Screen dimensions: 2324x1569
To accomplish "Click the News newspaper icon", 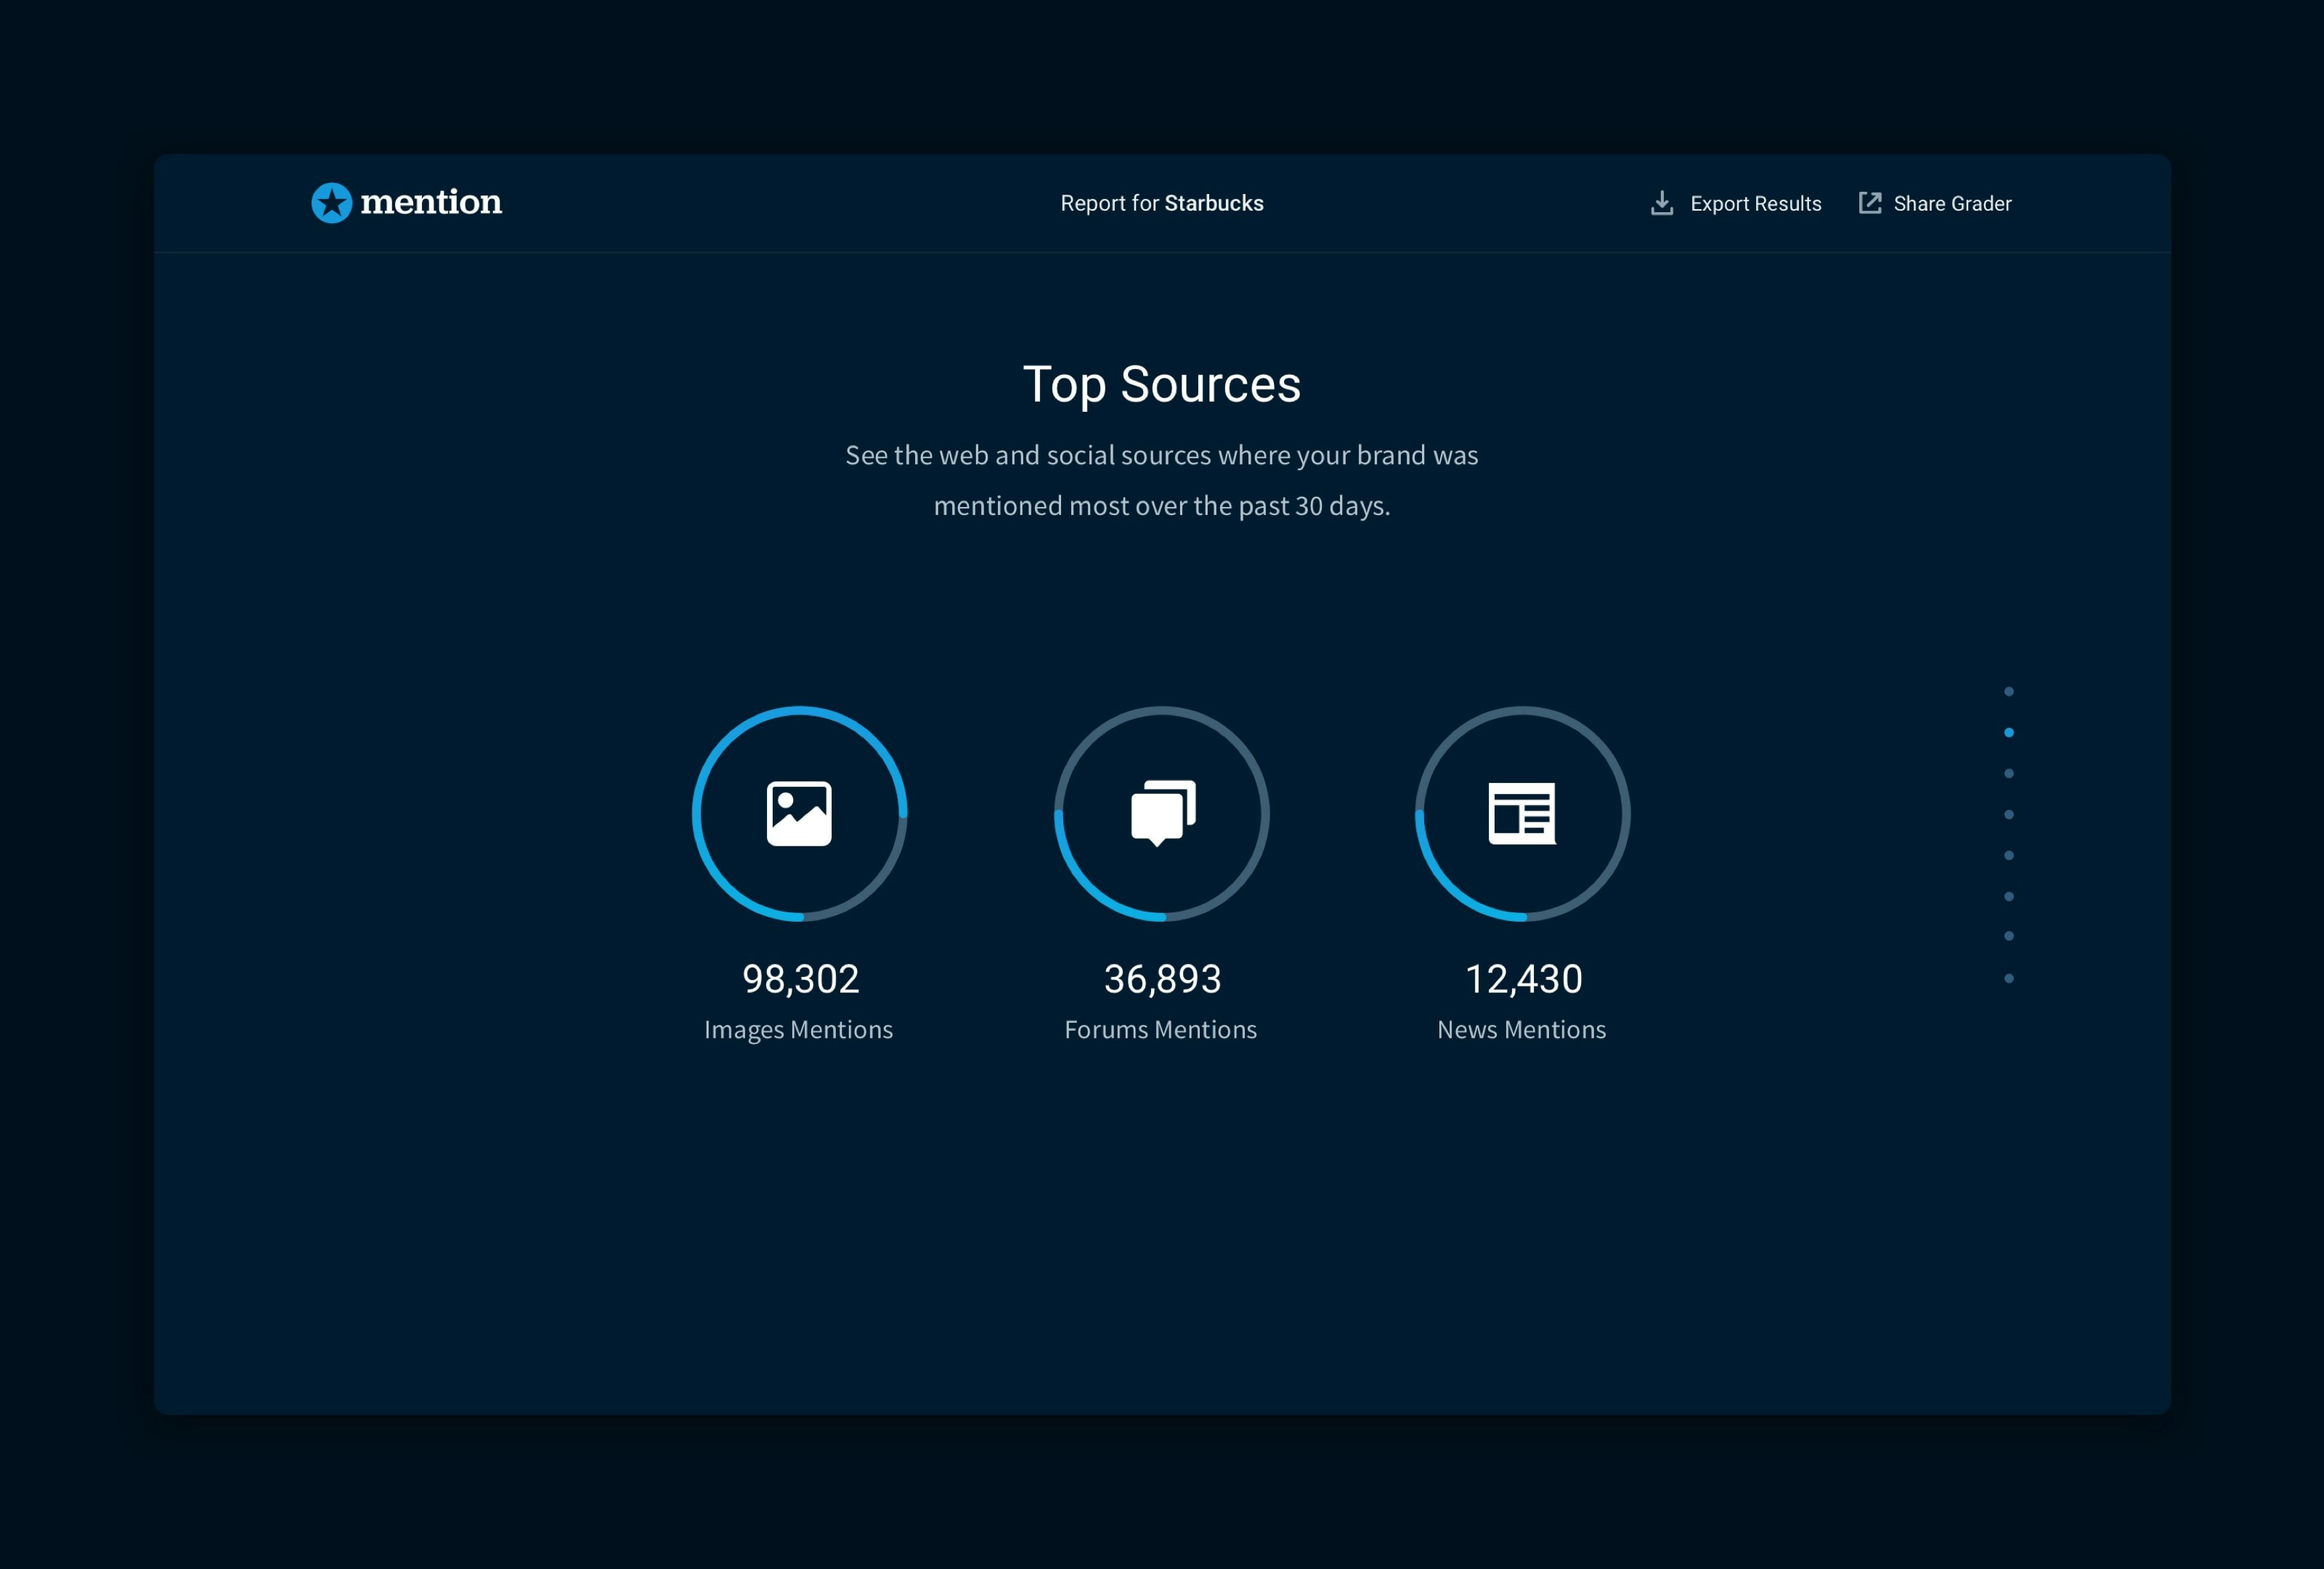I will [1522, 813].
